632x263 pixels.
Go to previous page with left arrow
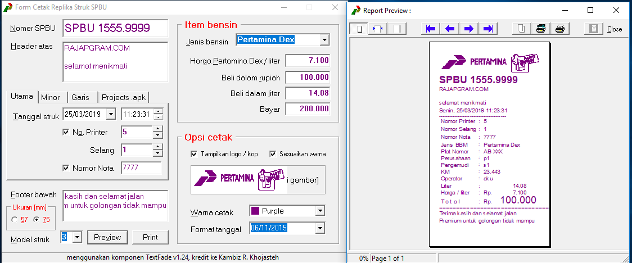click(450, 29)
